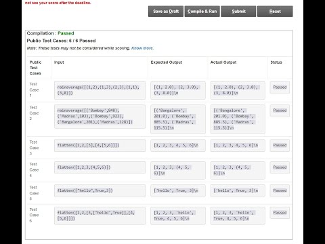This screenshot has width=325, height=244.
Task: Click the red deadline warning text
Action: click(58, 3)
